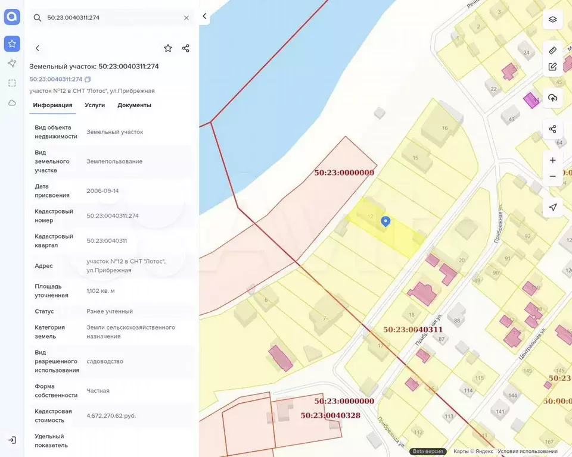This screenshot has width=572, height=457.
Task: Select the ruler measurement tool
Action: tap(553, 51)
